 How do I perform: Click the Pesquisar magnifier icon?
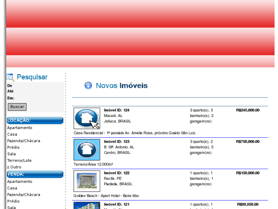tap(10, 77)
